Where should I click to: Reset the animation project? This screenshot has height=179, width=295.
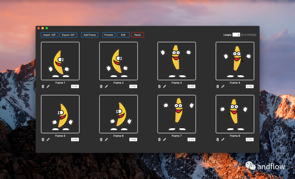pyautogui.click(x=137, y=35)
